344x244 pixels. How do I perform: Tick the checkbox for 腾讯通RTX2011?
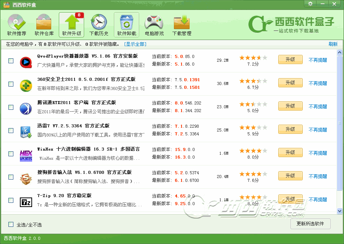11,107
